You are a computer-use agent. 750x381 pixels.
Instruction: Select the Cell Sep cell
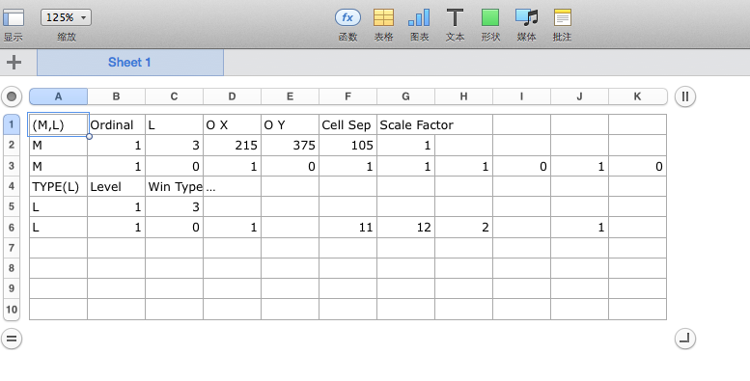click(347, 124)
